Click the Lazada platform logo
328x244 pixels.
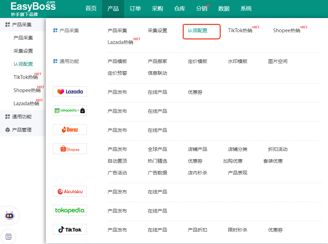70,92
